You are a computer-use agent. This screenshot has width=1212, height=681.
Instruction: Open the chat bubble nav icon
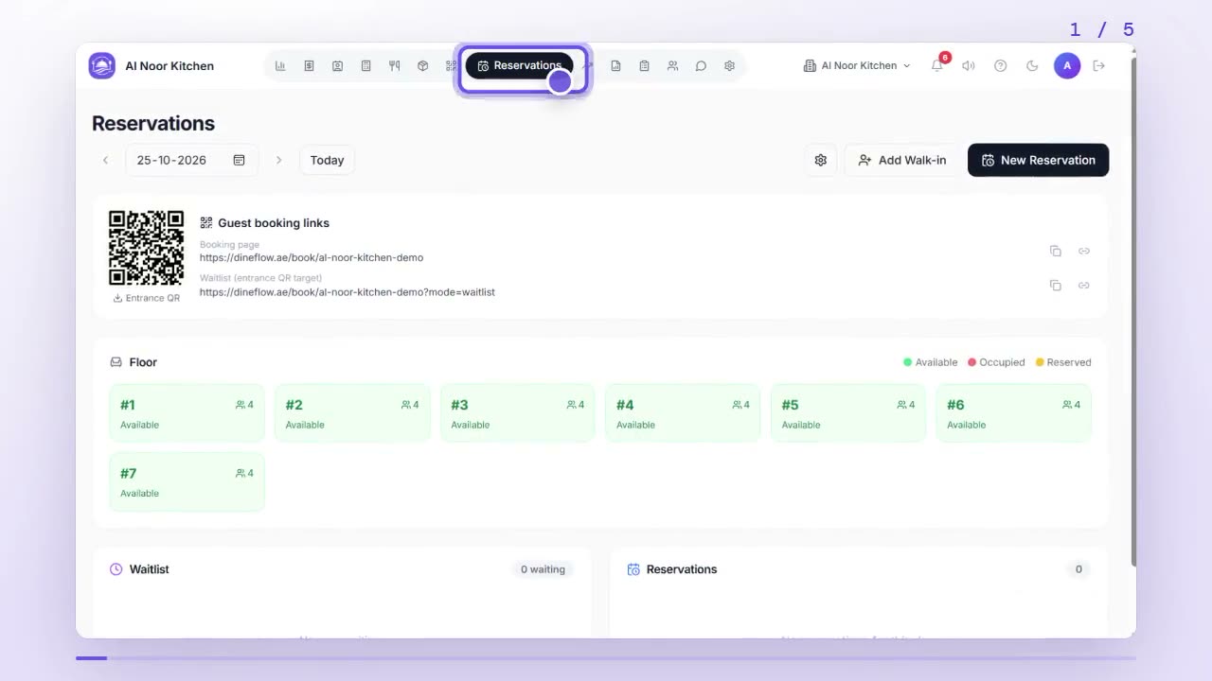tap(701, 66)
